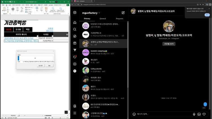The height and width of the screenshot is (119, 212).
Task: Click the Instagram logo icon
Action: 75,12
